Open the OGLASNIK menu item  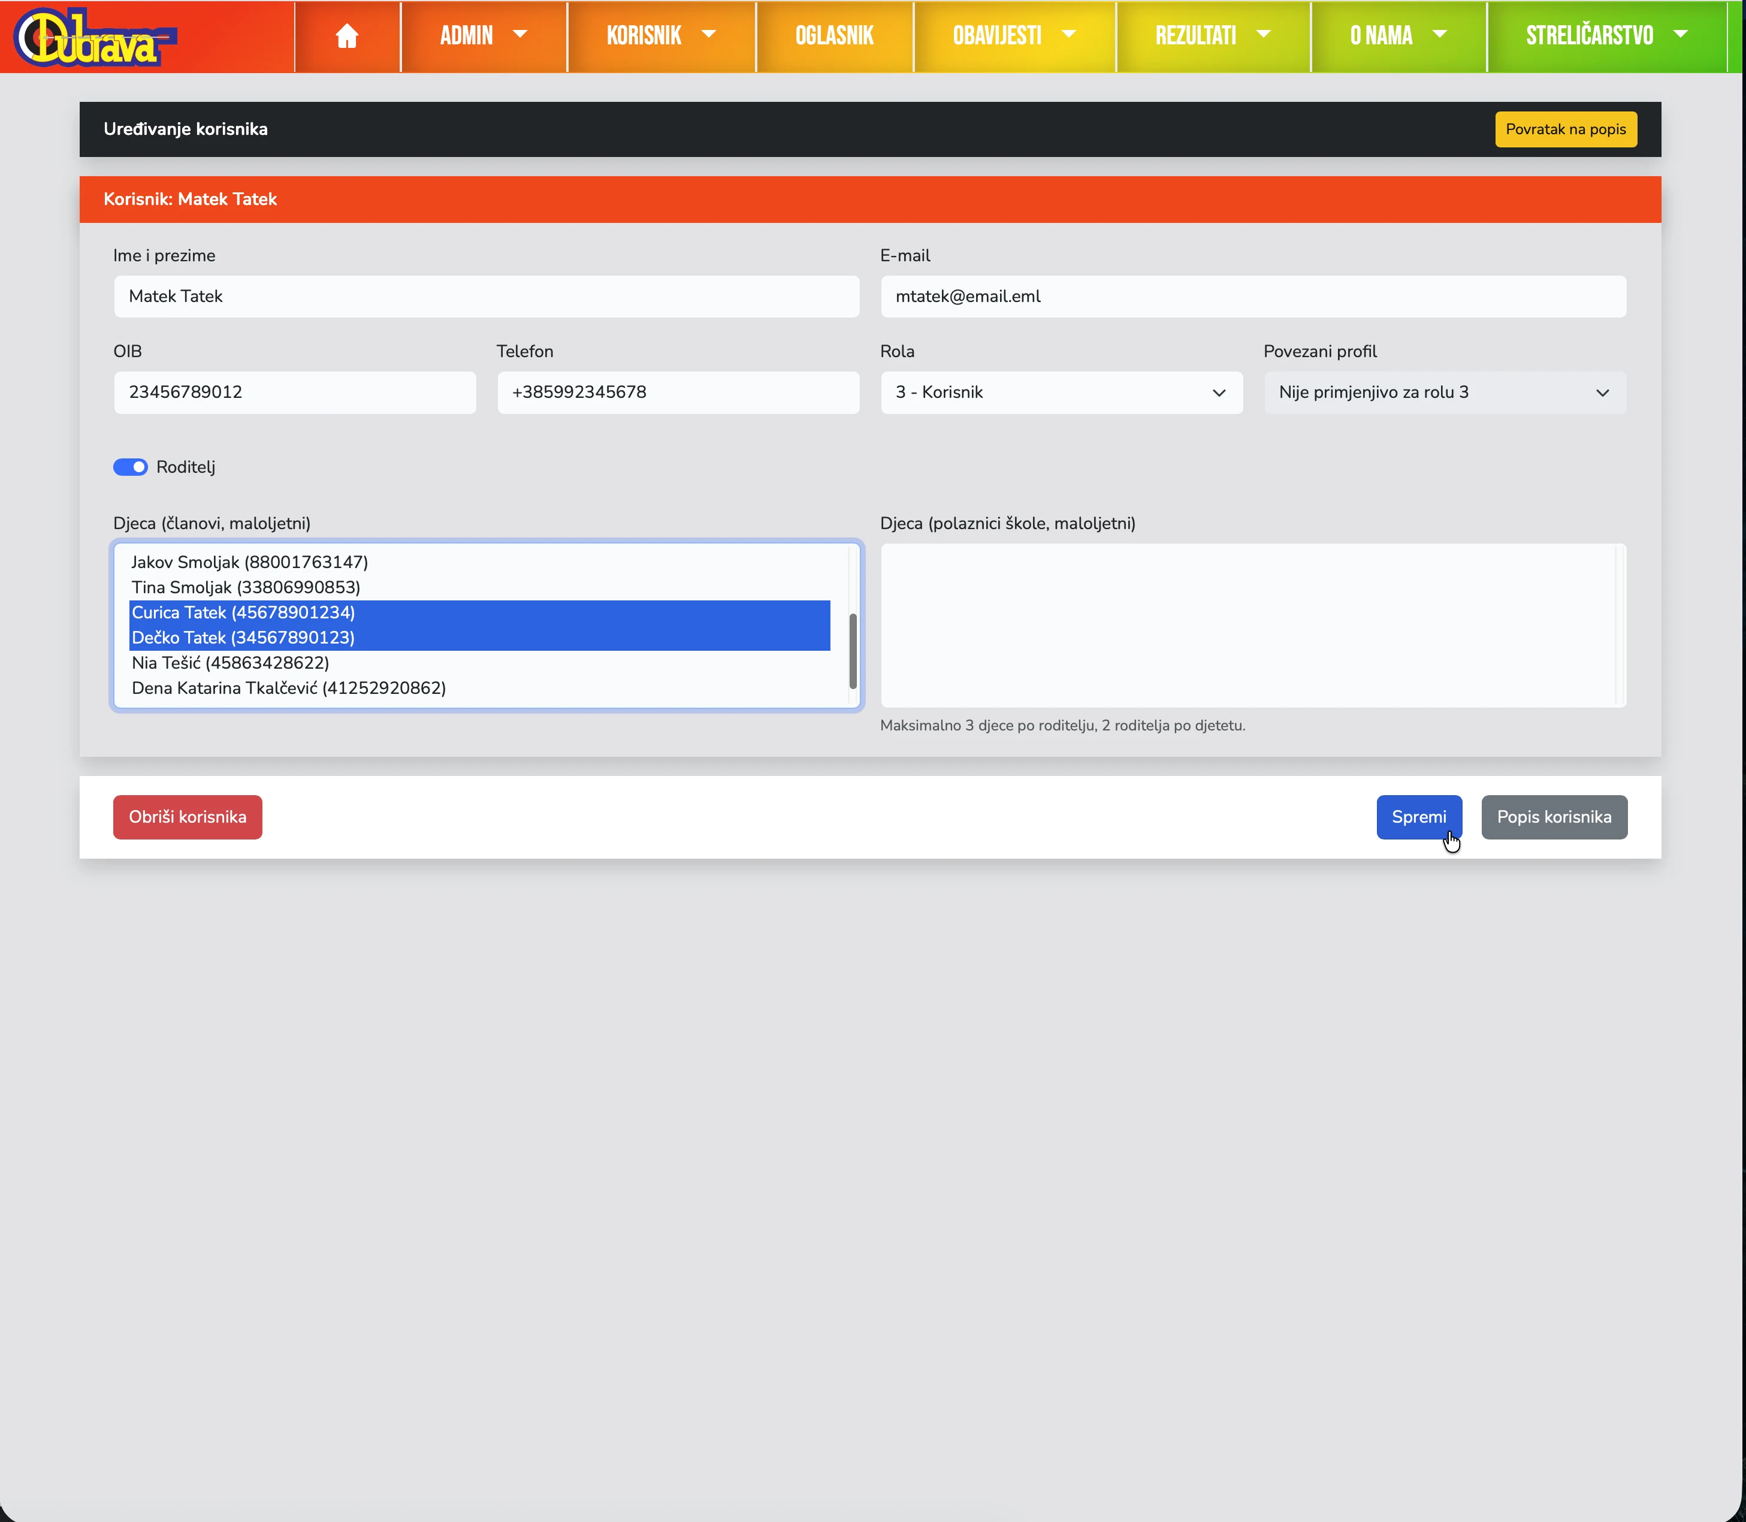[834, 36]
